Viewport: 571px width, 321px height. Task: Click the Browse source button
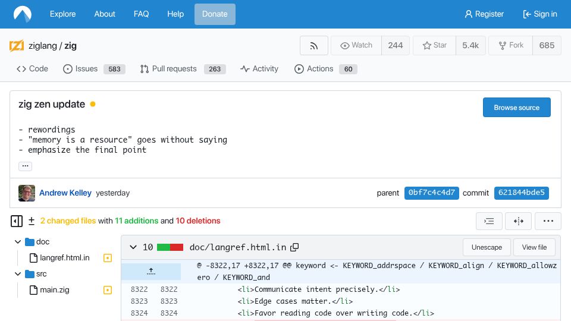click(x=517, y=108)
